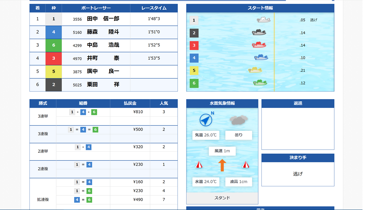
Task: Click the 2連単 bet type label
Action: coord(43,151)
